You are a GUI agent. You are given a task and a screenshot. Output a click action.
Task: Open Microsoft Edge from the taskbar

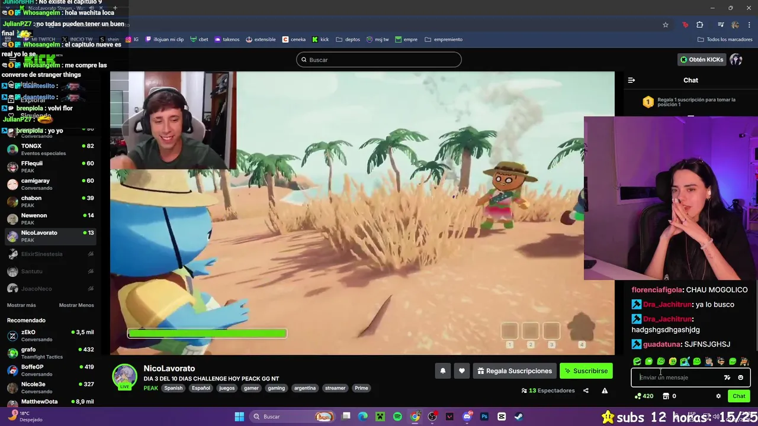tap(363, 417)
